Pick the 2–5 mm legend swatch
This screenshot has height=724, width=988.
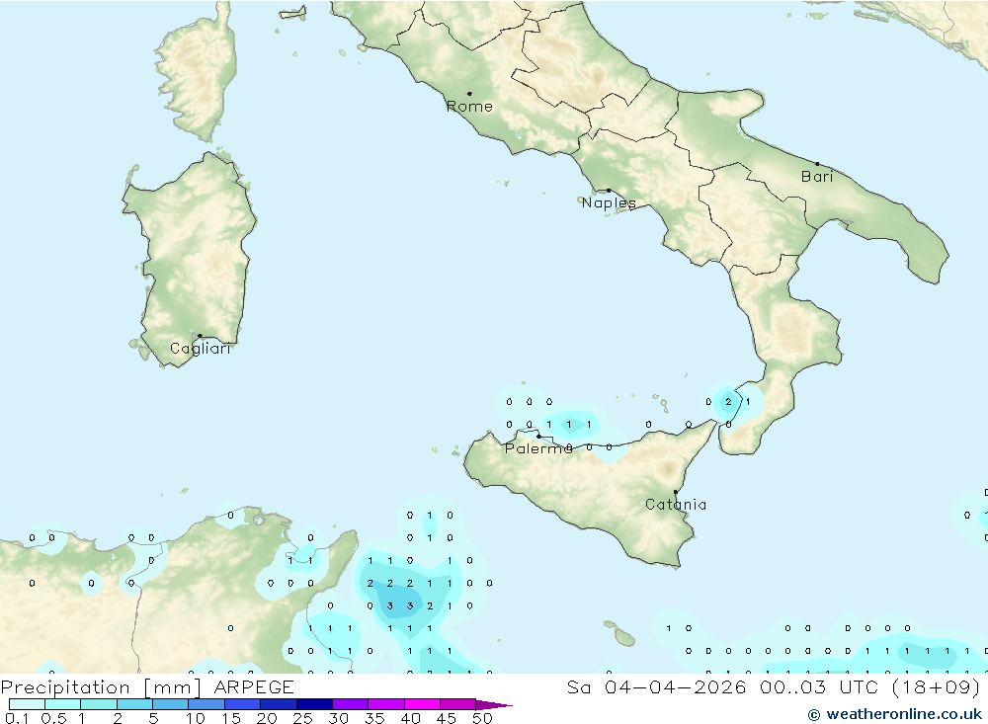134,704
